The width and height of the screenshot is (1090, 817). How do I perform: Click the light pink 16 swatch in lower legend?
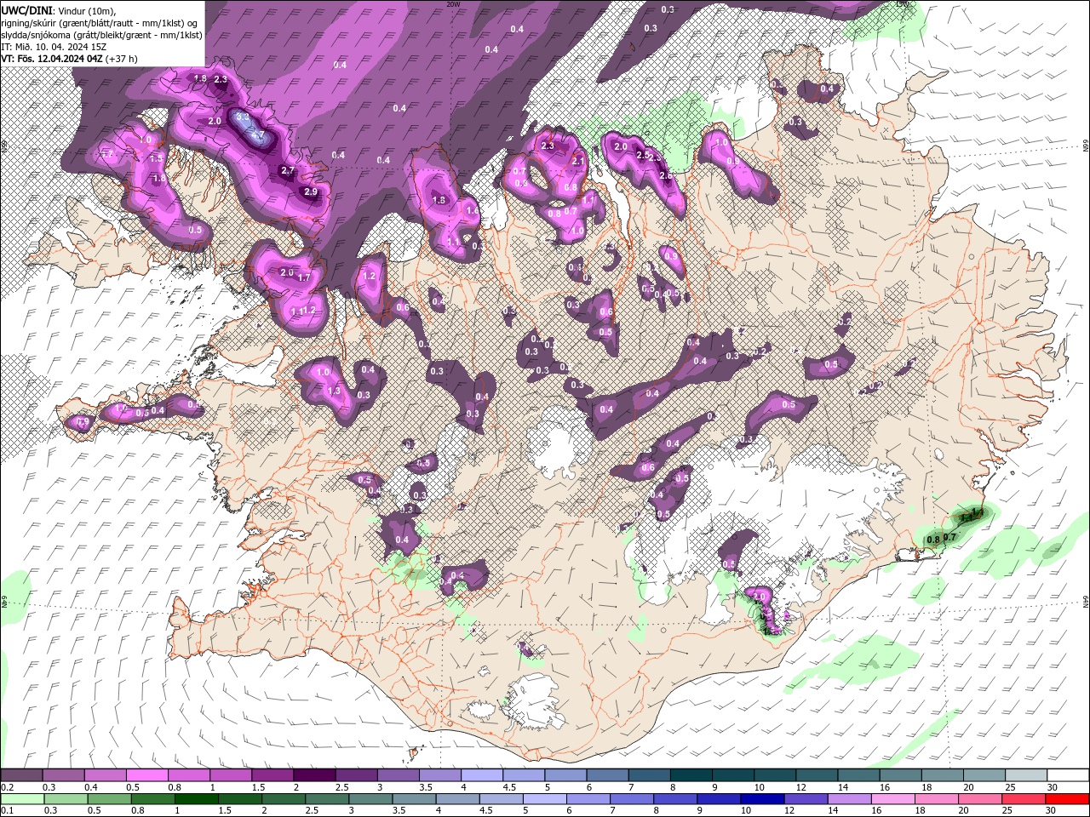point(893,798)
